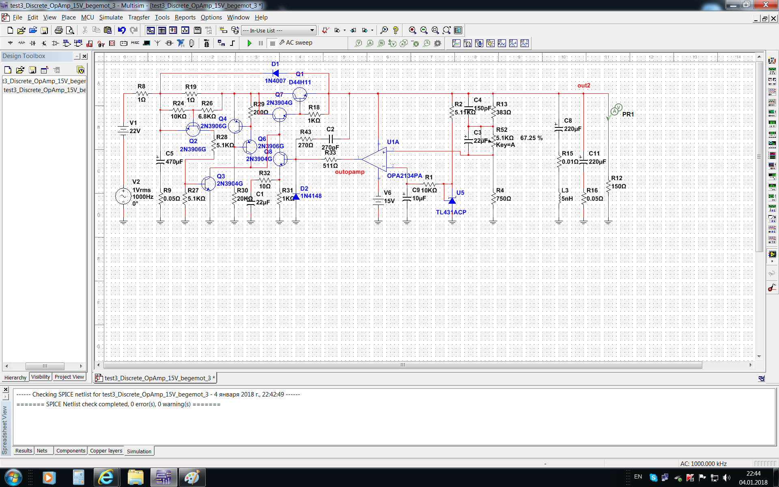
Task: Add a multimeter instrument
Action: (x=772, y=60)
